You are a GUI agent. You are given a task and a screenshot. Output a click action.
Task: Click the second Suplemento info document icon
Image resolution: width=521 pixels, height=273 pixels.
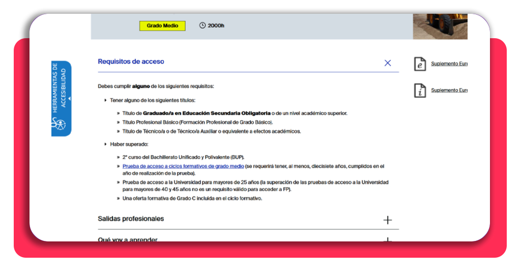click(x=420, y=91)
